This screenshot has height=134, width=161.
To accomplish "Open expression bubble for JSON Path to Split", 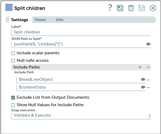I will [x=148, y=44].
